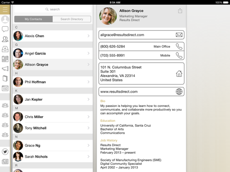Click the contacts search field
This screenshot has width=230, height=172.
pos(53,9)
